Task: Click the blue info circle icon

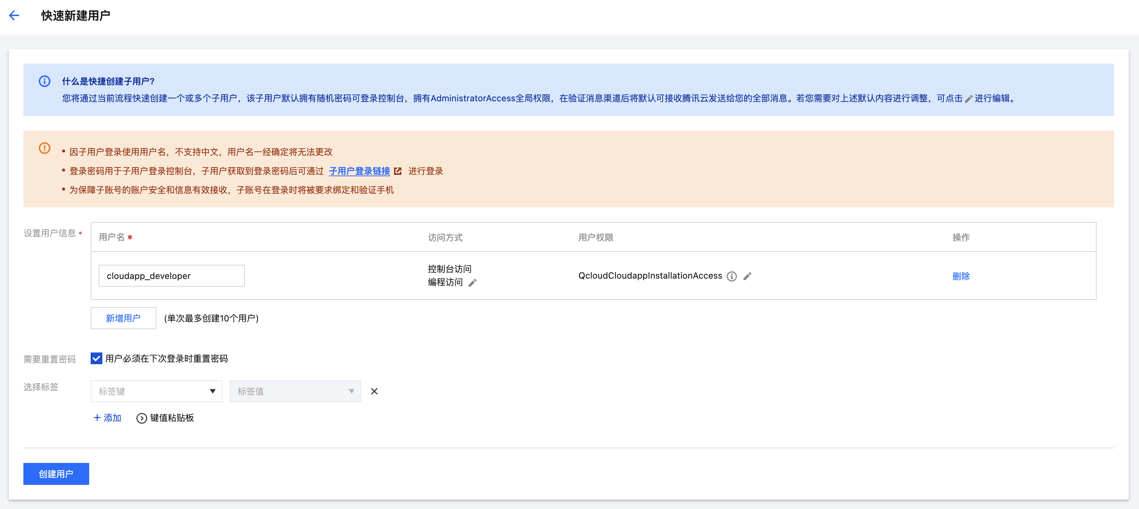Action: (45, 82)
